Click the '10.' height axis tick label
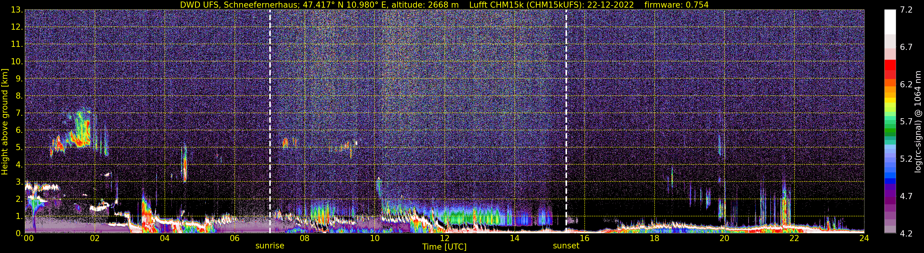This screenshot has height=253, width=924. (x=17, y=62)
